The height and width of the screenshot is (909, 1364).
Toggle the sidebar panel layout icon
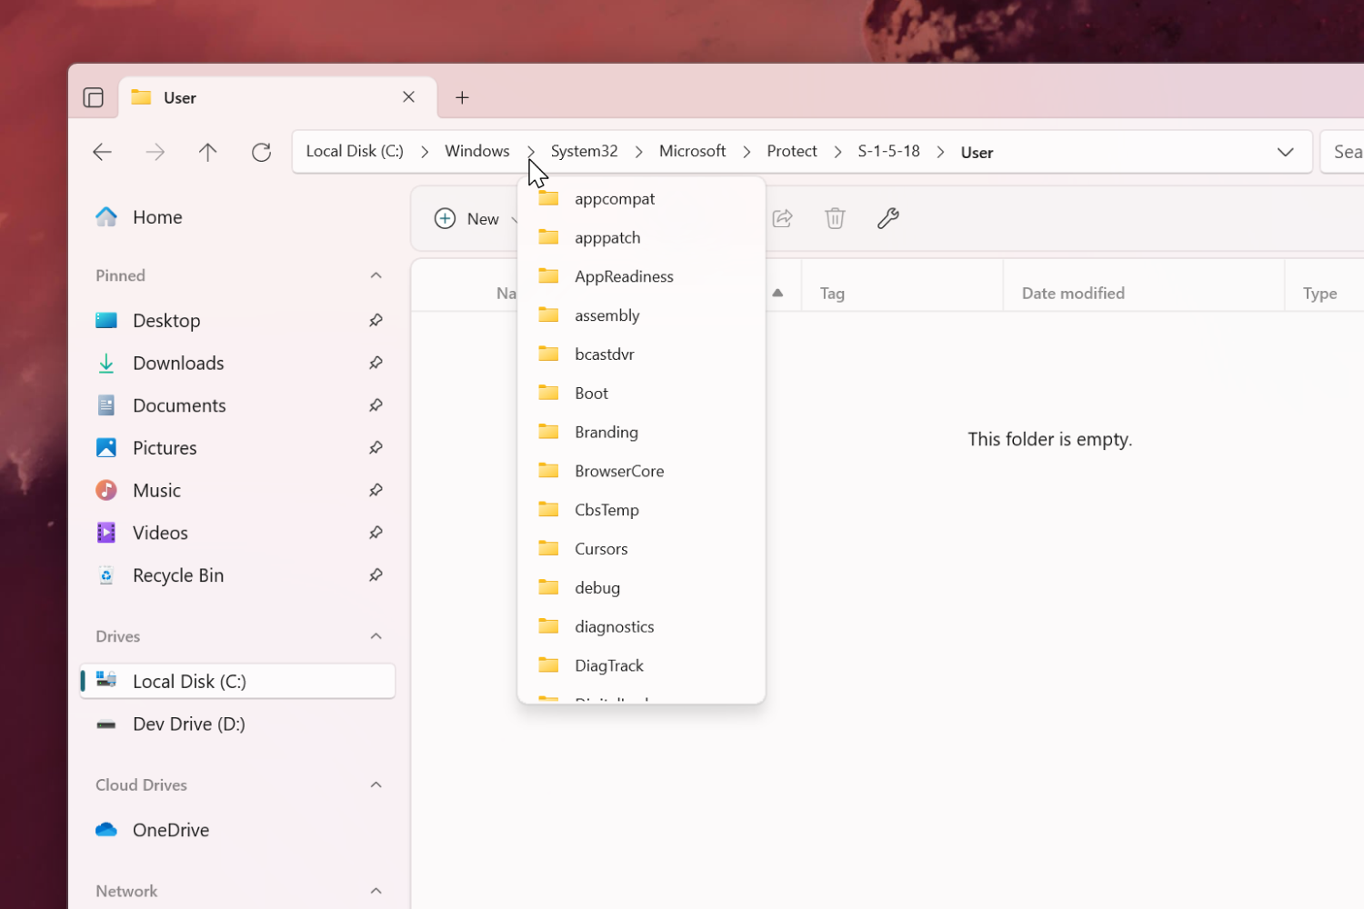93,97
